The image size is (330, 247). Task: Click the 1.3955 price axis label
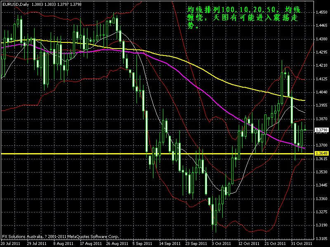click(322, 105)
